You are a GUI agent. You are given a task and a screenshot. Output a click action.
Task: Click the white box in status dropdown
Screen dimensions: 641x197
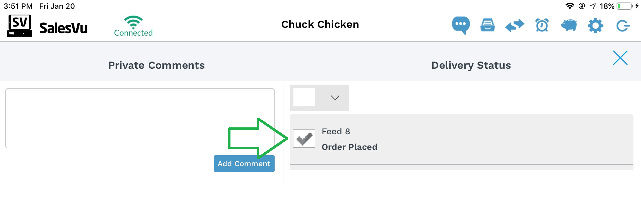pyautogui.click(x=304, y=97)
